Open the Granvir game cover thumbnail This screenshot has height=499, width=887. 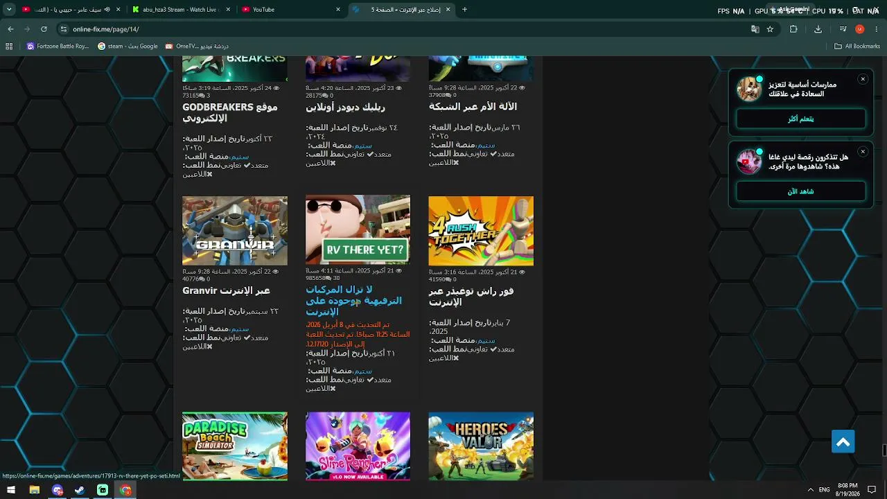(235, 231)
